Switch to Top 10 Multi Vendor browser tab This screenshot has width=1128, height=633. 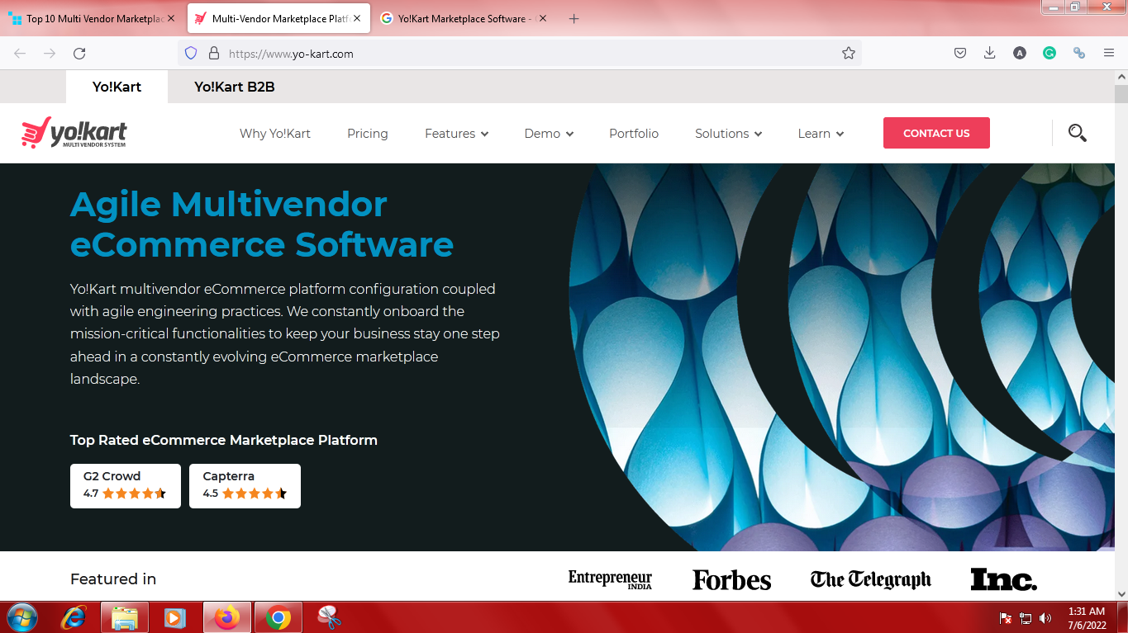(x=93, y=18)
